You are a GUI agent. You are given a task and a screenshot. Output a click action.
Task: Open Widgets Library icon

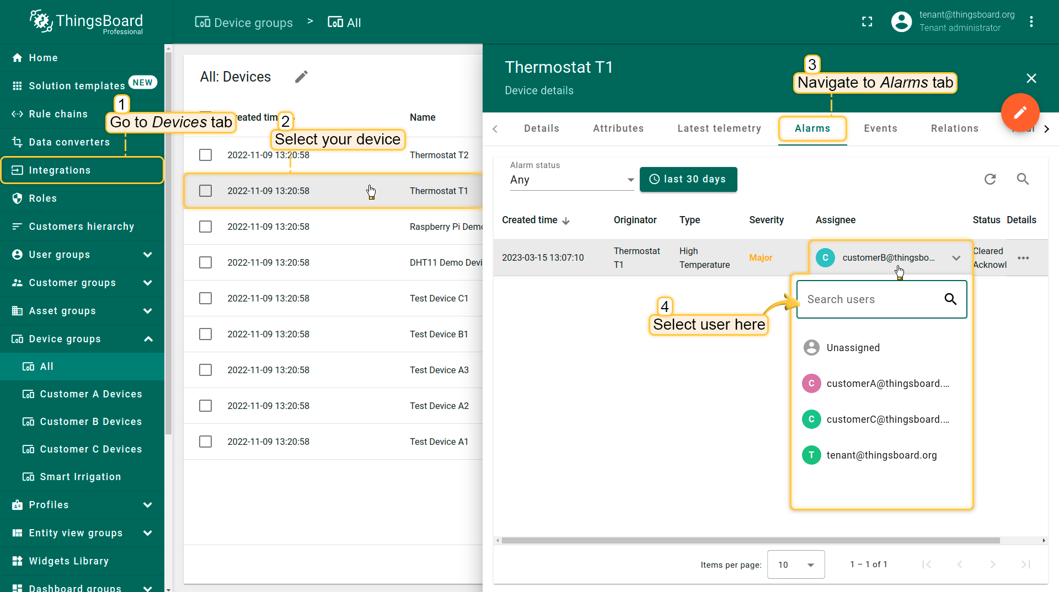pyautogui.click(x=17, y=561)
